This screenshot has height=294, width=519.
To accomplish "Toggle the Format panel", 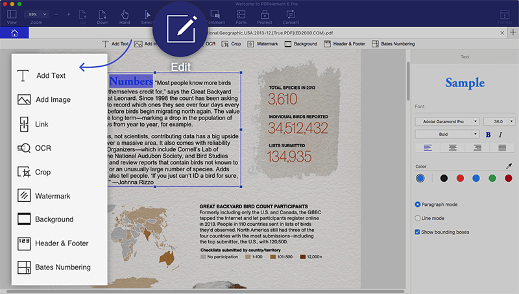I will (x=505, y=17).
